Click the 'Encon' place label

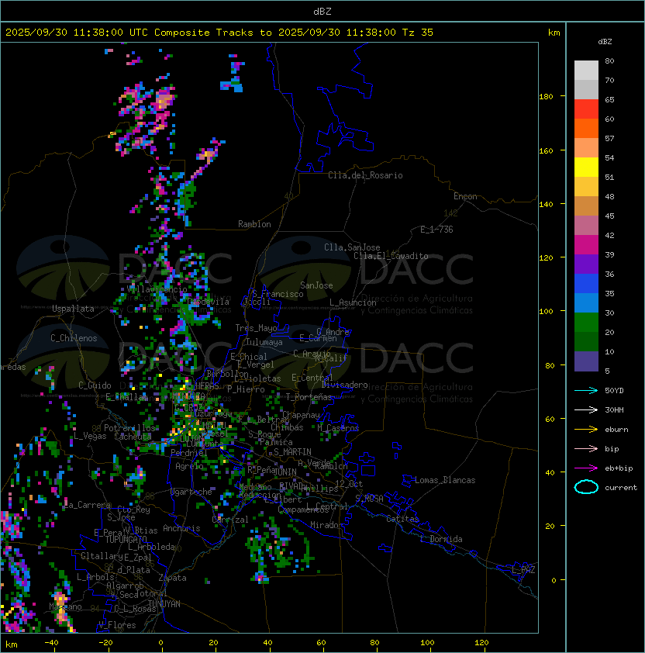pyautogui.click(x=465, y=196)
